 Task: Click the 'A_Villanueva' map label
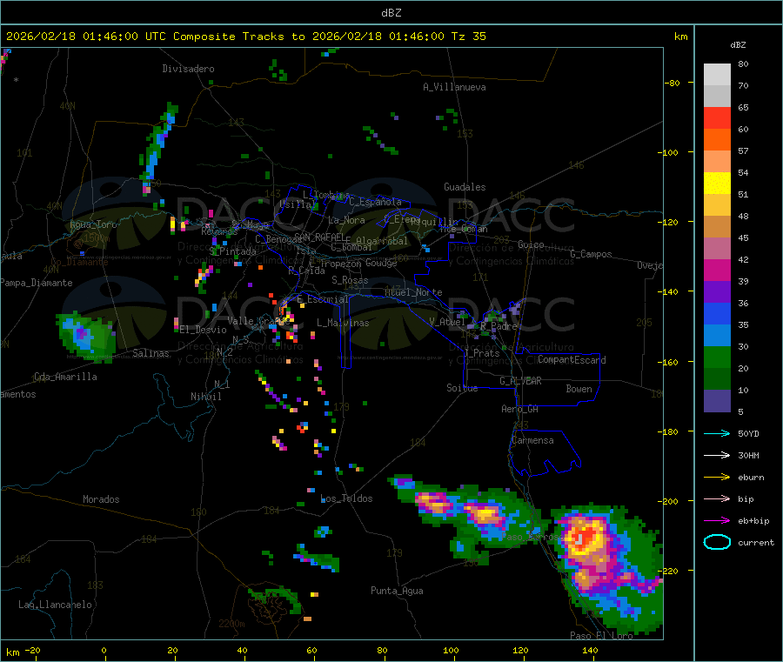coord(454,87)
